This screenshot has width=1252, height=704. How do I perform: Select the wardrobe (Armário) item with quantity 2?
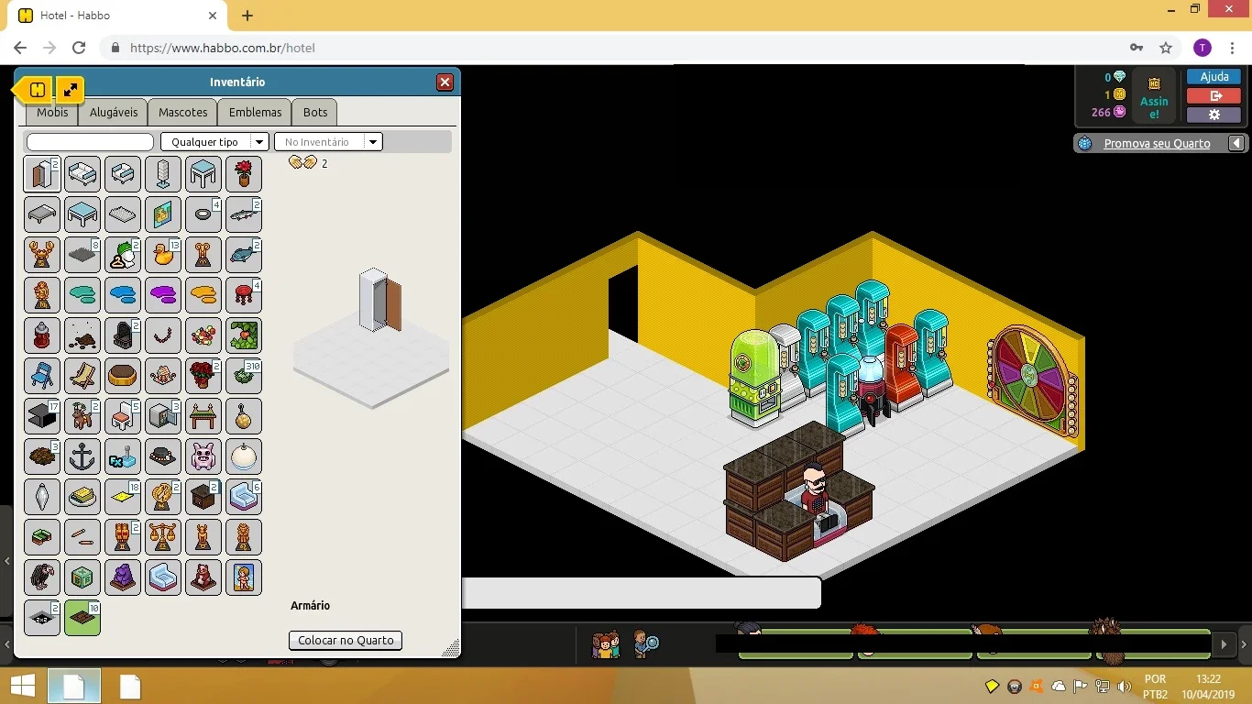pos(42,174)
